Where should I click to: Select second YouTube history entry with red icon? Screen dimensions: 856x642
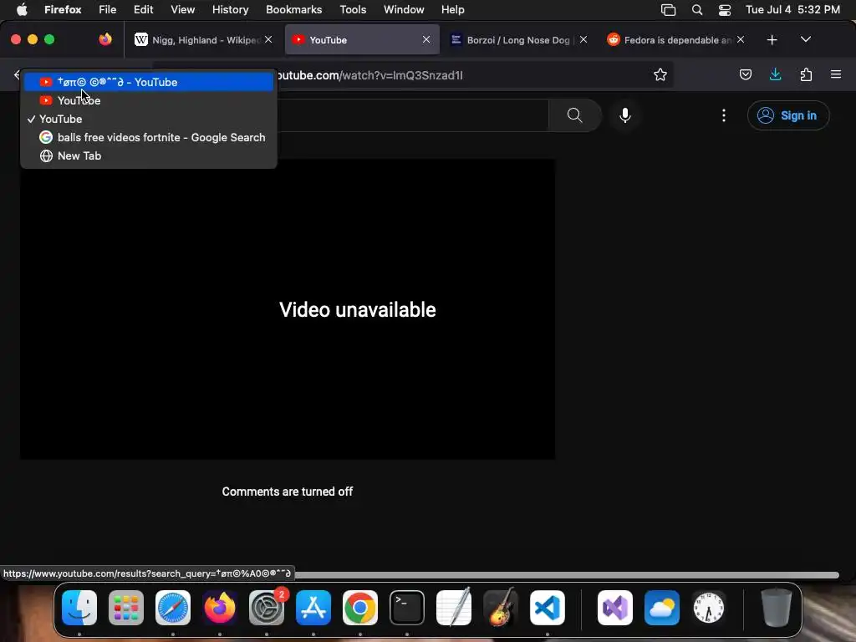(x=149, y=100)
